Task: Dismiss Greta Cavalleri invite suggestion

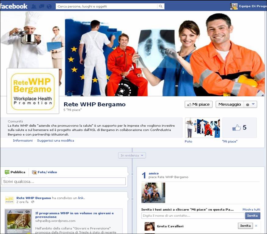Action: (x=256, y=226)
